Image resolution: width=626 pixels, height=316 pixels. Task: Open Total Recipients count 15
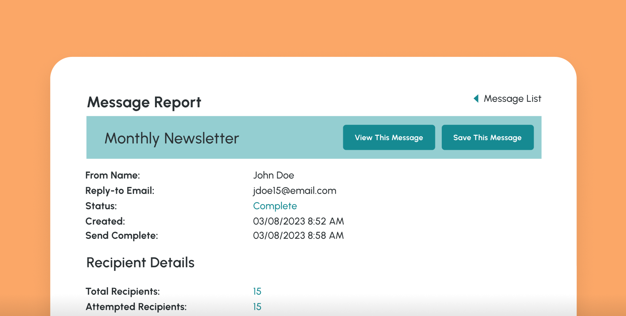[257, 291]
